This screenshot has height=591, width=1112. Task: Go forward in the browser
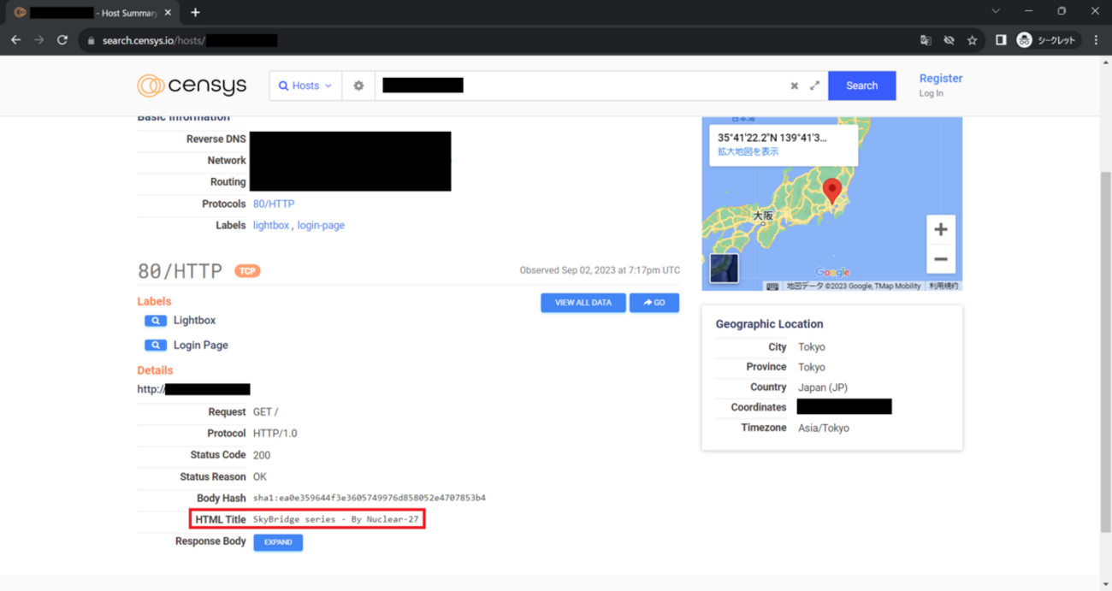click(38, 40)
